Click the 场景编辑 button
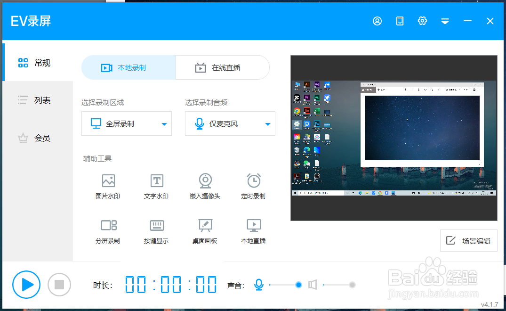This screenshot has height=311, width=506. coord(468,241)
